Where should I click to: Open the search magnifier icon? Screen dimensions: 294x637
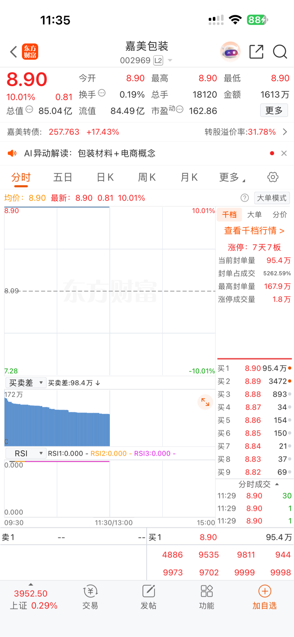[280, 52]
